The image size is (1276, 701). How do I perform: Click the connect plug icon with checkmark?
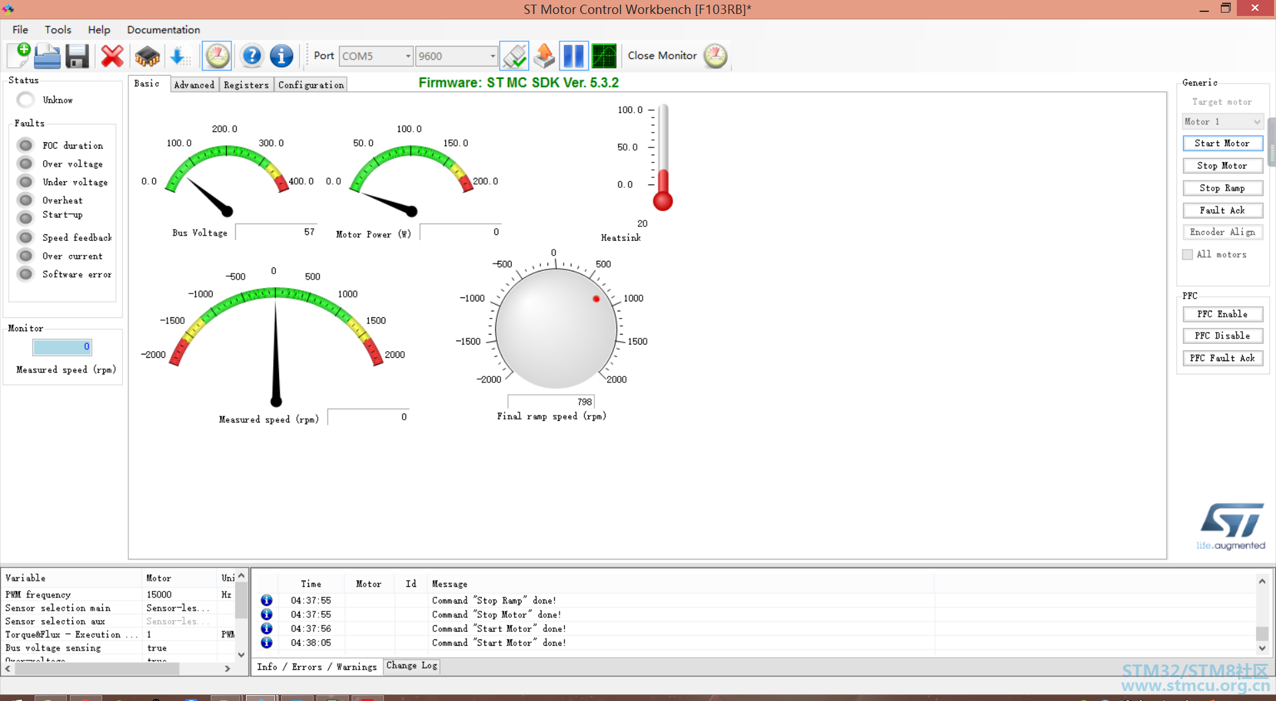[x=514, y=56]
